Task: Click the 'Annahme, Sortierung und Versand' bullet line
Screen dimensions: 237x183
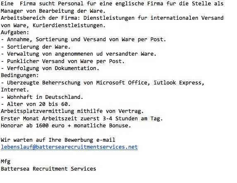Action: point(84,40)
